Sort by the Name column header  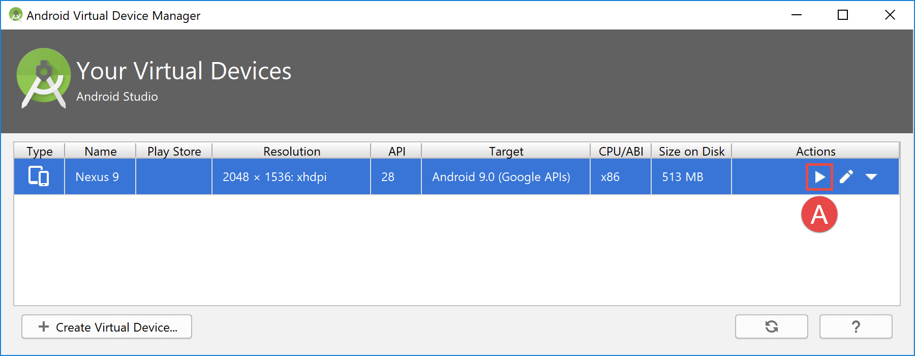(x=100, y=151)
